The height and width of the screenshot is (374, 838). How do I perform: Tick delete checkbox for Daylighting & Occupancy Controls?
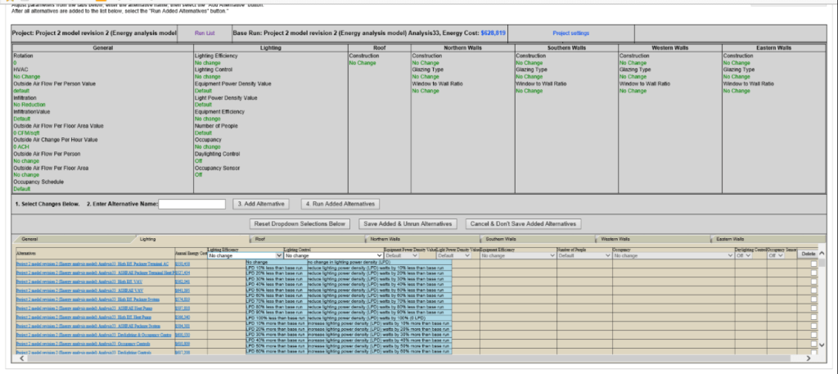point(813,335)
